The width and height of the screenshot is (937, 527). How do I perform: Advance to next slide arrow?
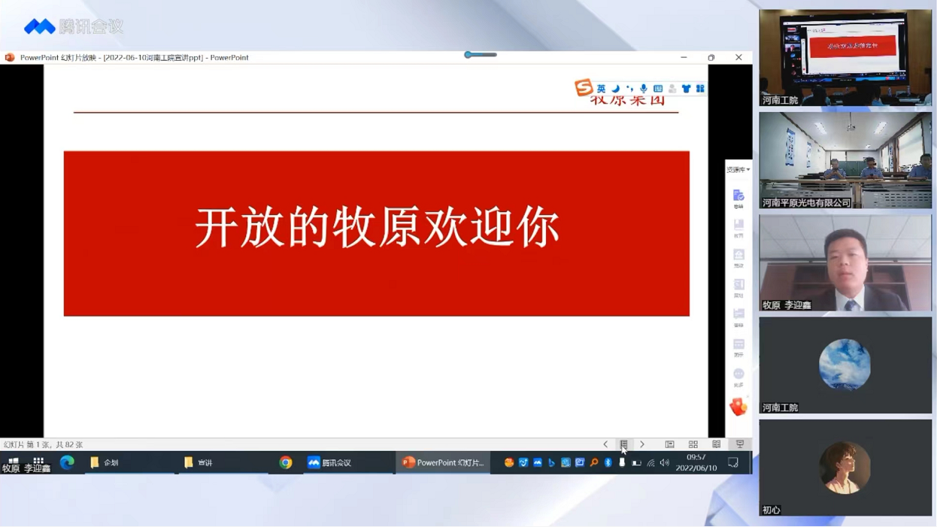(x=642, y=444)
